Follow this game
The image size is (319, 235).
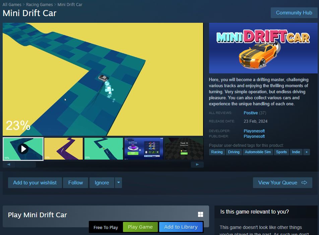[x=75, y=183]
